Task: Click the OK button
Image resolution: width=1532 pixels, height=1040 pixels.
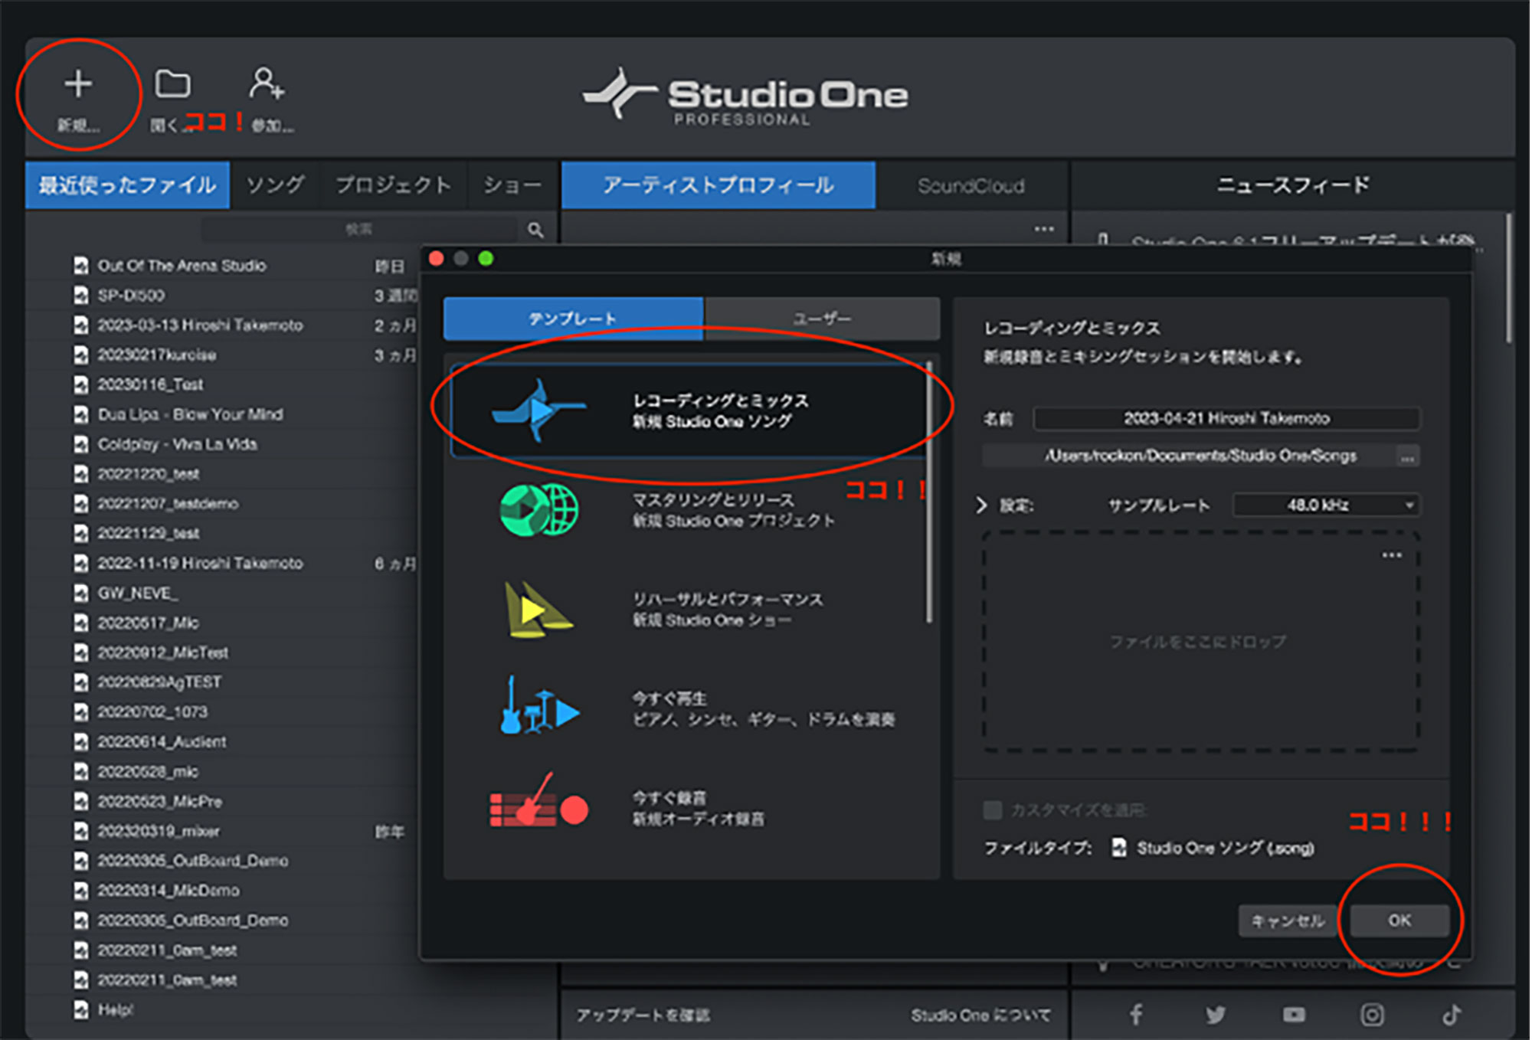Action: 1399,921
